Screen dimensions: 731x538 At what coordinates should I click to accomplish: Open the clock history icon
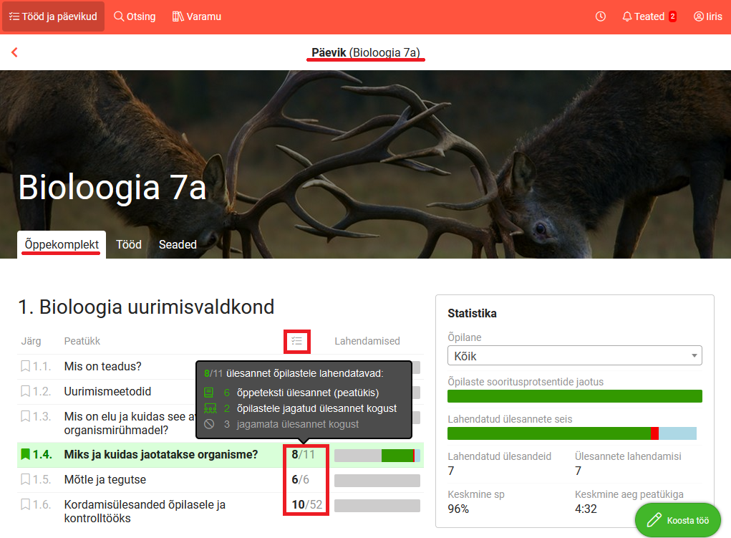600,16
